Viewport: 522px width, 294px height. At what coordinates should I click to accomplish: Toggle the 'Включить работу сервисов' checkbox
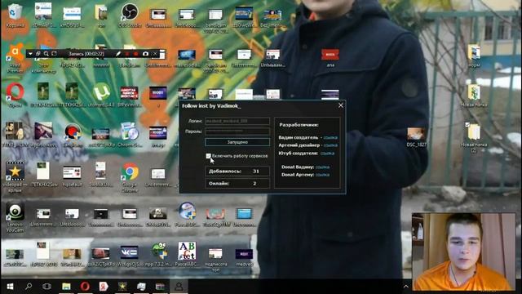[x=209, y=156]
